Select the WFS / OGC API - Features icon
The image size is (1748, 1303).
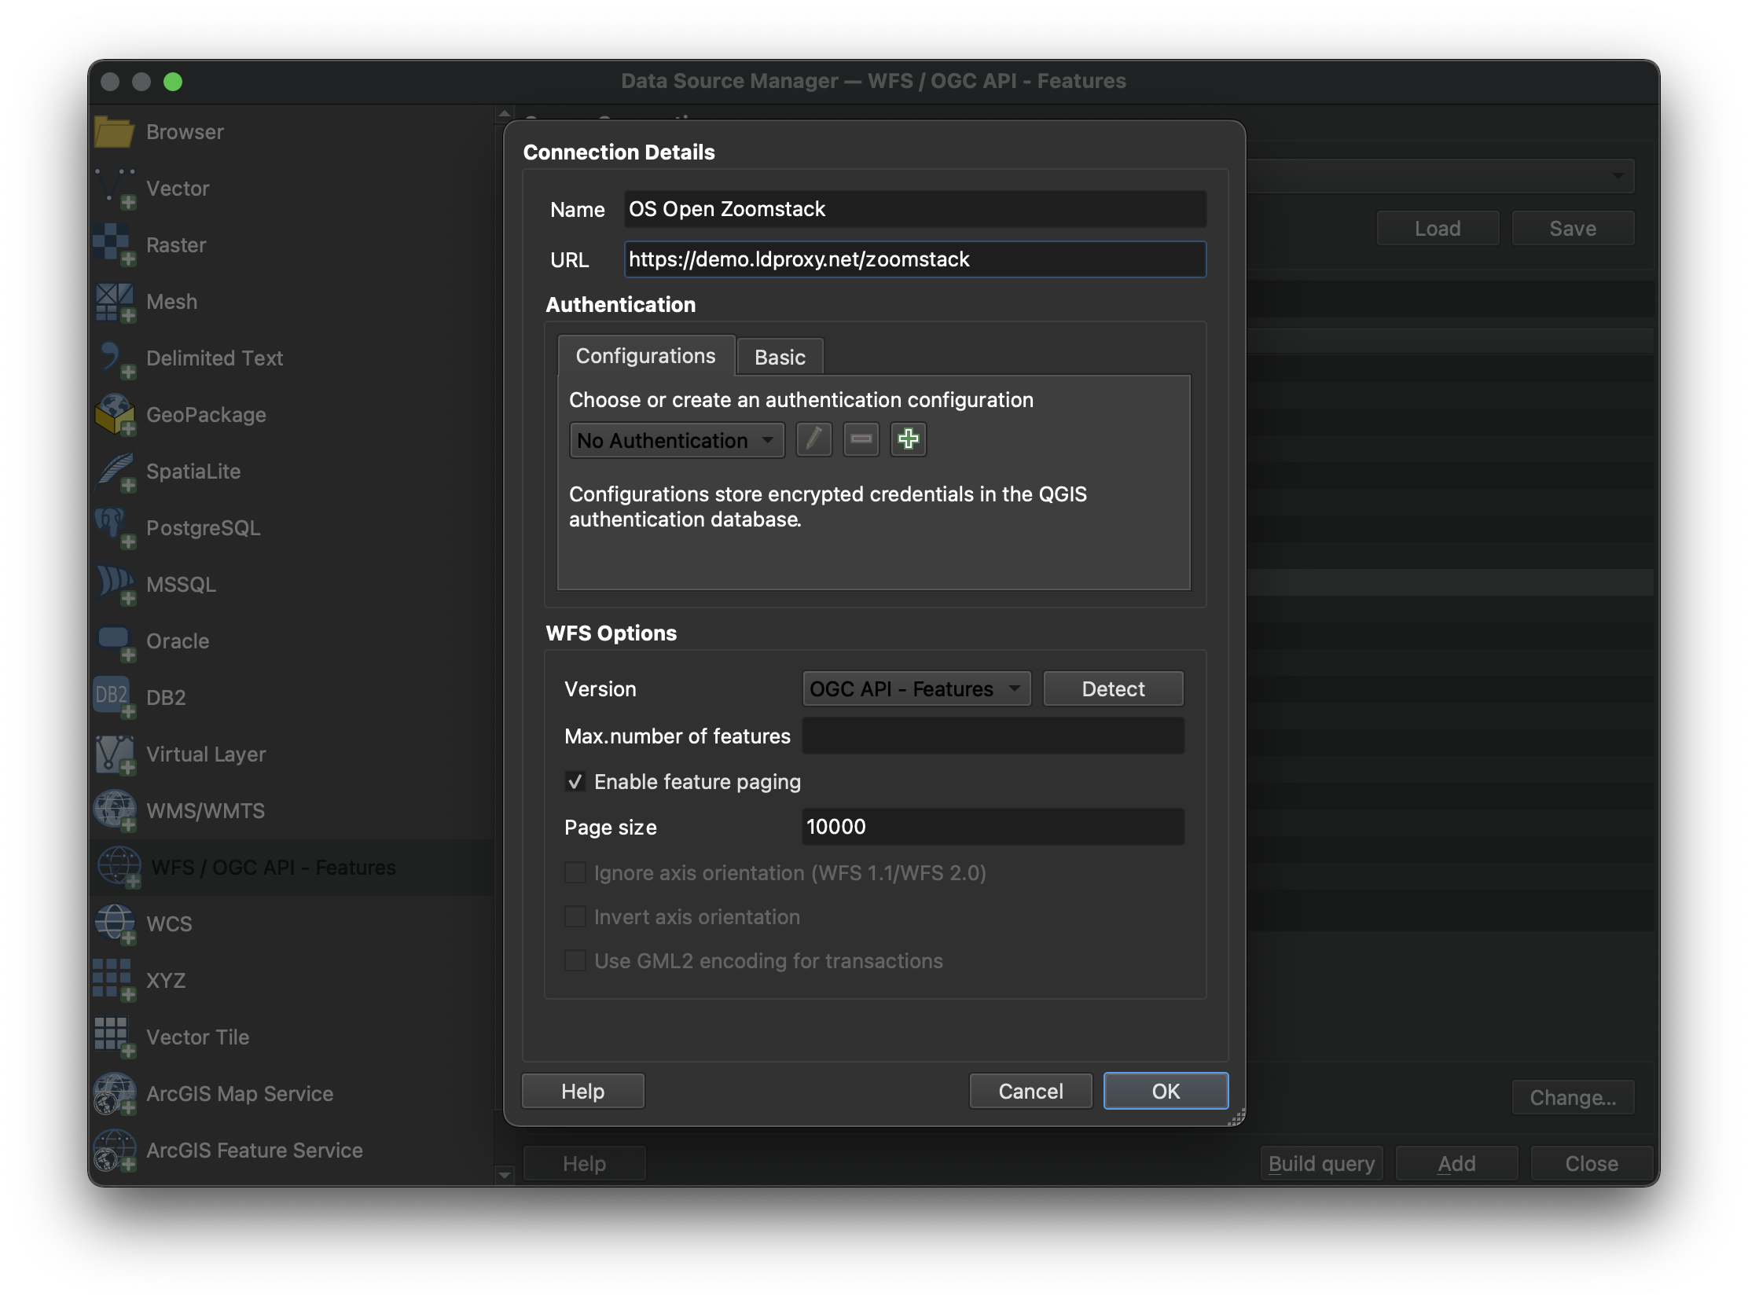[x=119, y=868]
